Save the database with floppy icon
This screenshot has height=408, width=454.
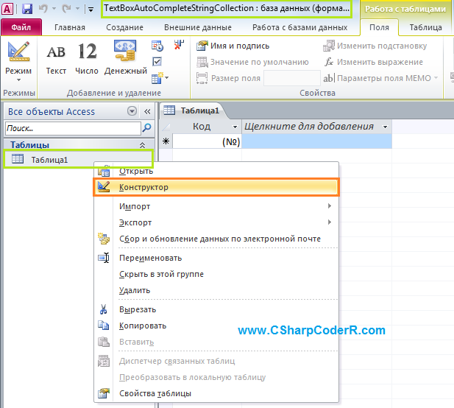click(x=27, y=9)
